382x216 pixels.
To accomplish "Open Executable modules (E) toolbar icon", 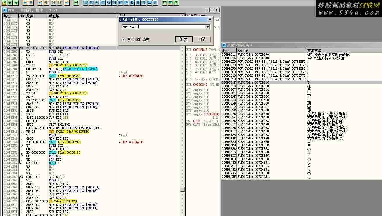I will click(x=91, y=3).
